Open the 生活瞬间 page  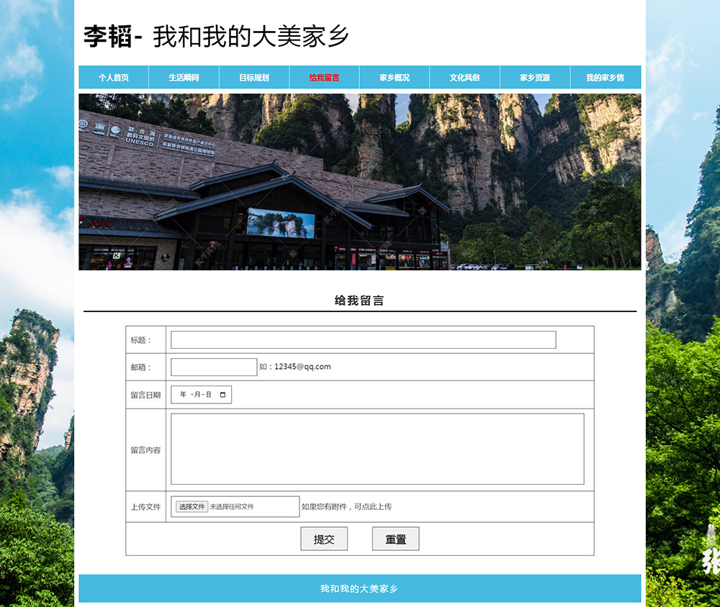pos(184,78)
